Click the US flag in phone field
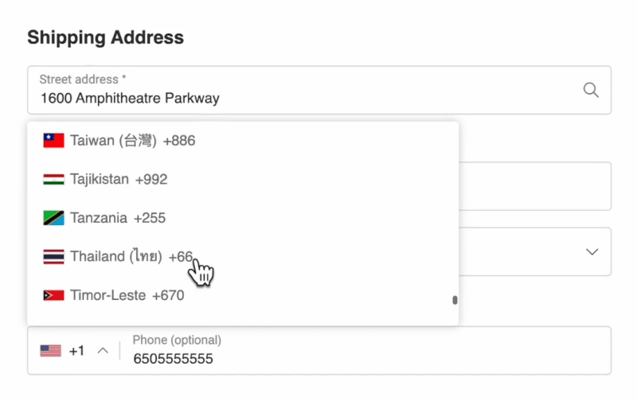This screenshot has width=637, height=401. coord(51,351)
